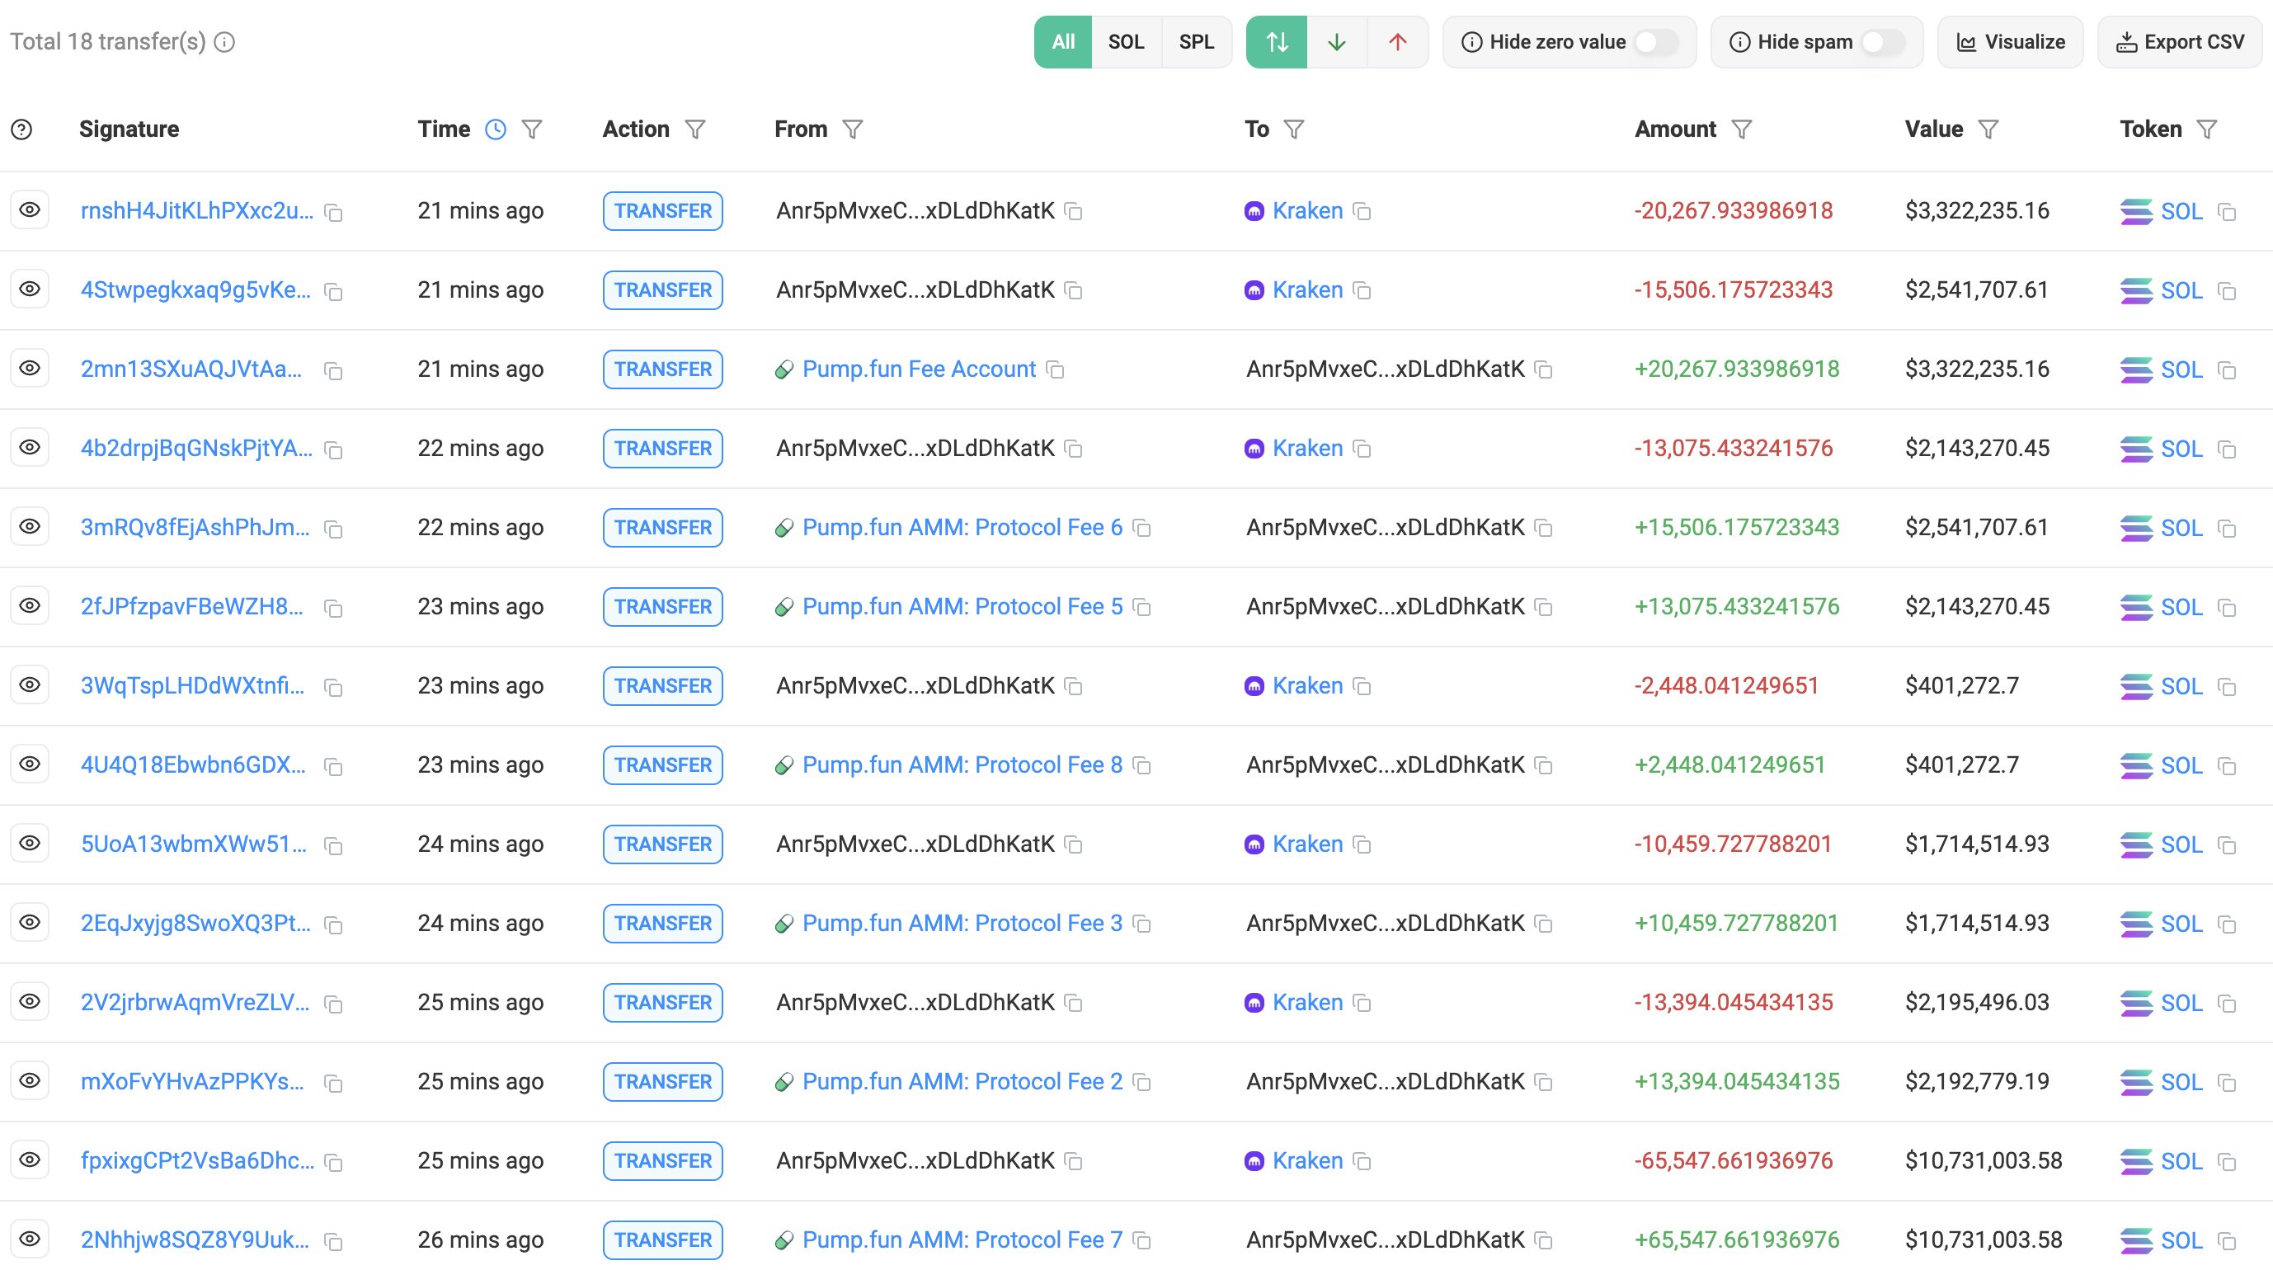Click TRANSFER badge in 2fJPfzpavFBeWZH8 row
Image resolution: width=2273 pixels, height=1270 pixels.
click(x=662, y=606)
